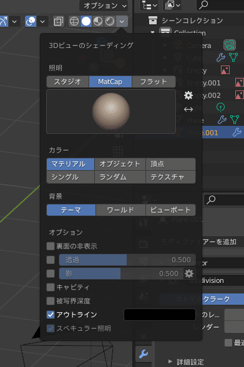244x367 pixels.
Task: Choose ランダム color mode
Action: pos(120,177)
